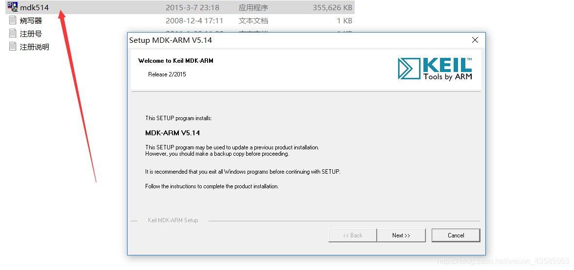Select the 烧写器 file name
This screenshot has width=574, height=270.
pyautogui.click(x=31, y=21)
